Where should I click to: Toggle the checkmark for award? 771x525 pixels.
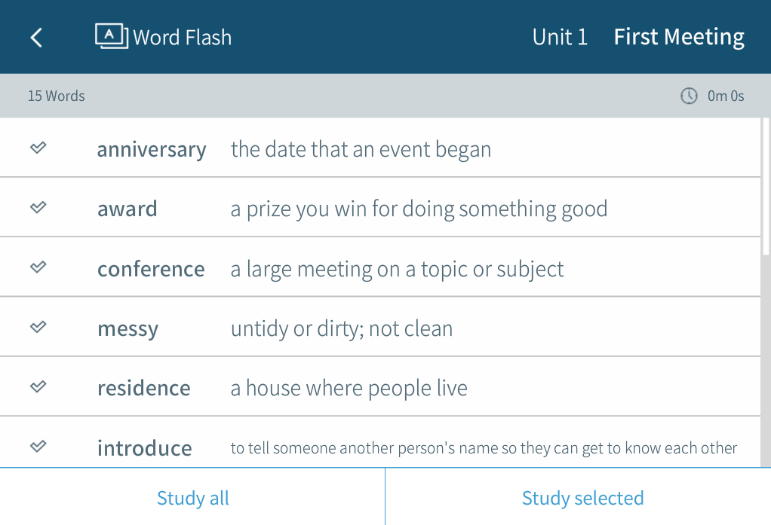(38, 208)
